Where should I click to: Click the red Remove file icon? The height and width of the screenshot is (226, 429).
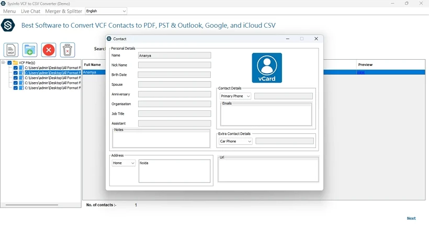pos(49,50)
